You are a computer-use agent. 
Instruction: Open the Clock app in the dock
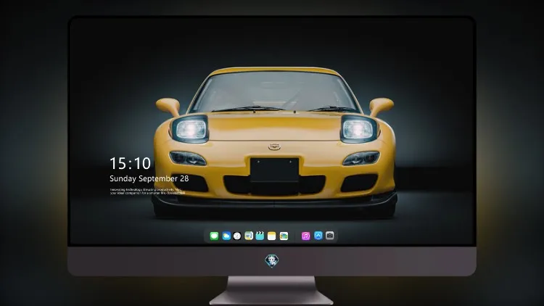[237, 236]
